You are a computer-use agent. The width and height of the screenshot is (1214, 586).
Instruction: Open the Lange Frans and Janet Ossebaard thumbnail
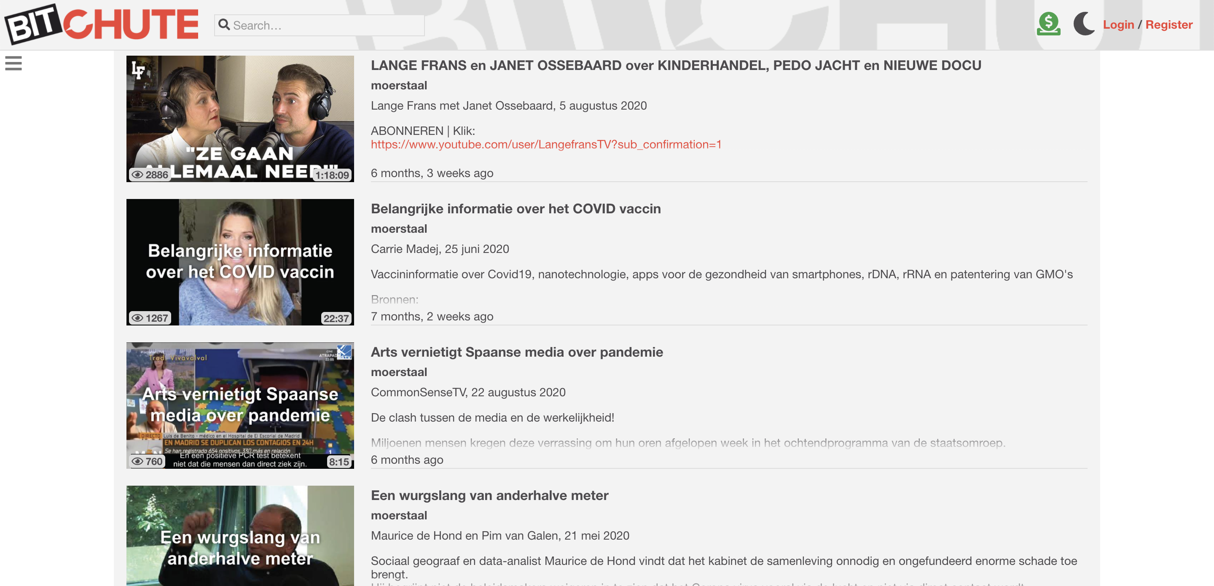(240, 119)
